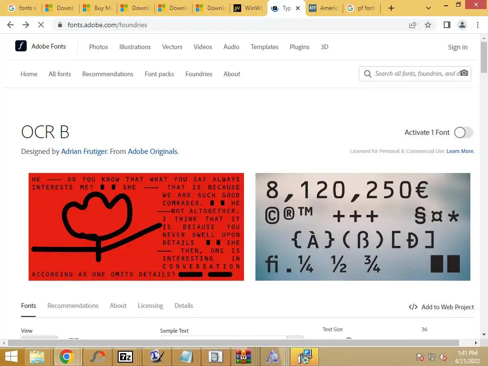Focus the search all fonts field
The image size is (488, 366).
click(415, 74)
